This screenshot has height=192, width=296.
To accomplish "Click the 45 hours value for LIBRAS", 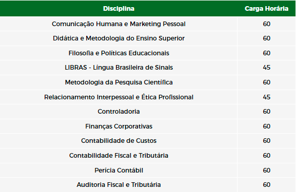I will (x=267, y=68).
